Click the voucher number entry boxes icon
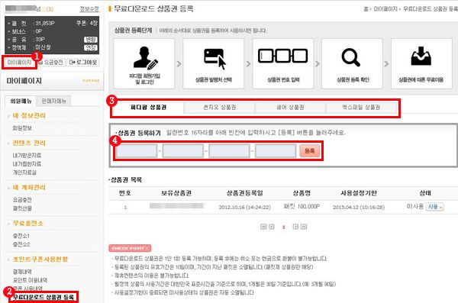Image resolution: width=458 pixels, height=303 pixels. tap(282, 56)
